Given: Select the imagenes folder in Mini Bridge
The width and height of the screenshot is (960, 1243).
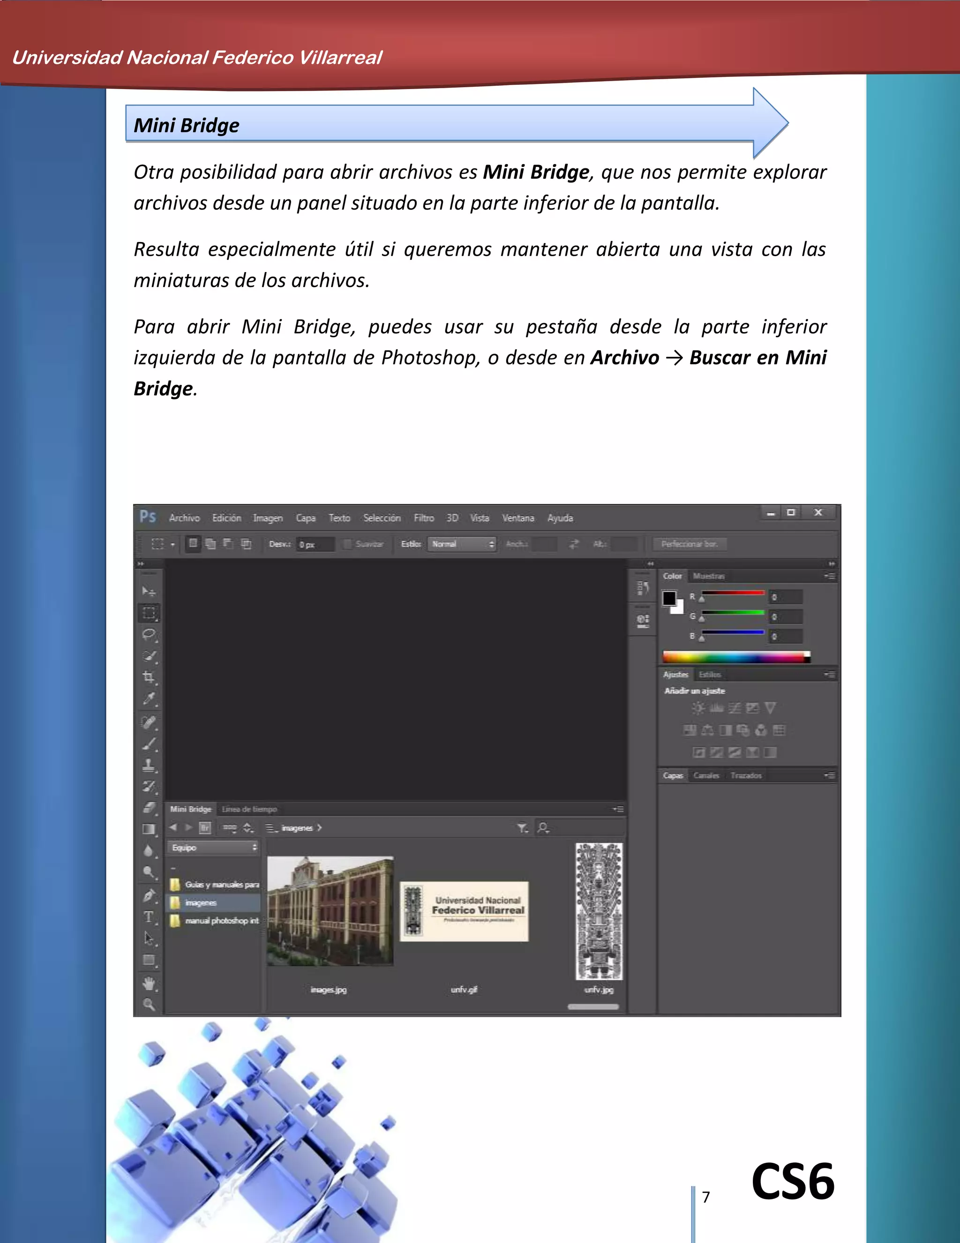Looking at the screenshot, I should (x=214, y=902).
